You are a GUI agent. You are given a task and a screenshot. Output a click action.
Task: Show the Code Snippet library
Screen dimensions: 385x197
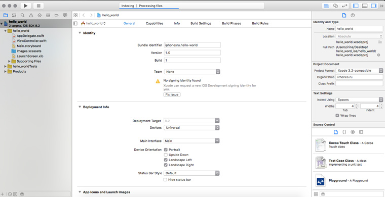(x=344, y=132)
